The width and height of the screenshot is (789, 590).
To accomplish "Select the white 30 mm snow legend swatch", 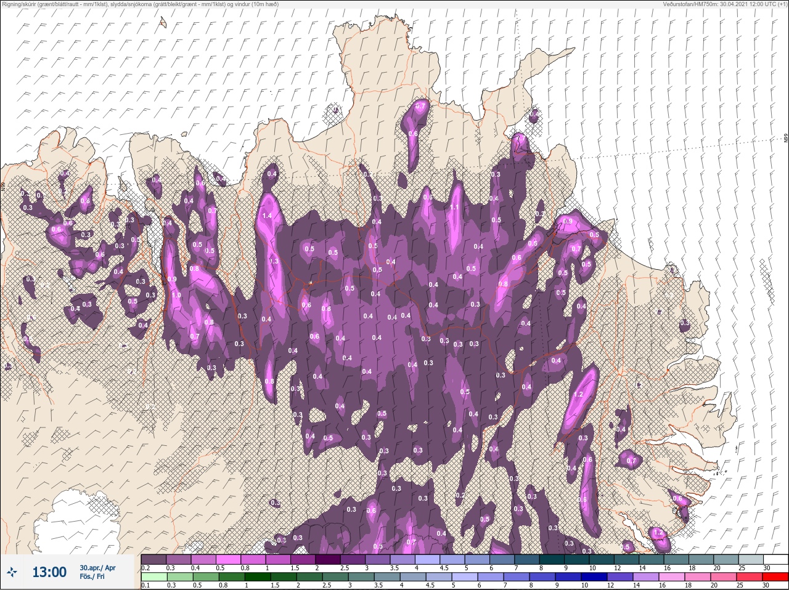I will click(x=775, y=559).
